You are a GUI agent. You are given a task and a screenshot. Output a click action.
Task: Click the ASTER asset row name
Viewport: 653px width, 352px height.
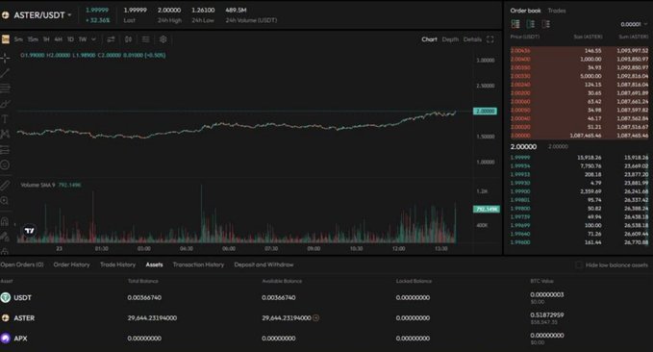coord(24,317)
